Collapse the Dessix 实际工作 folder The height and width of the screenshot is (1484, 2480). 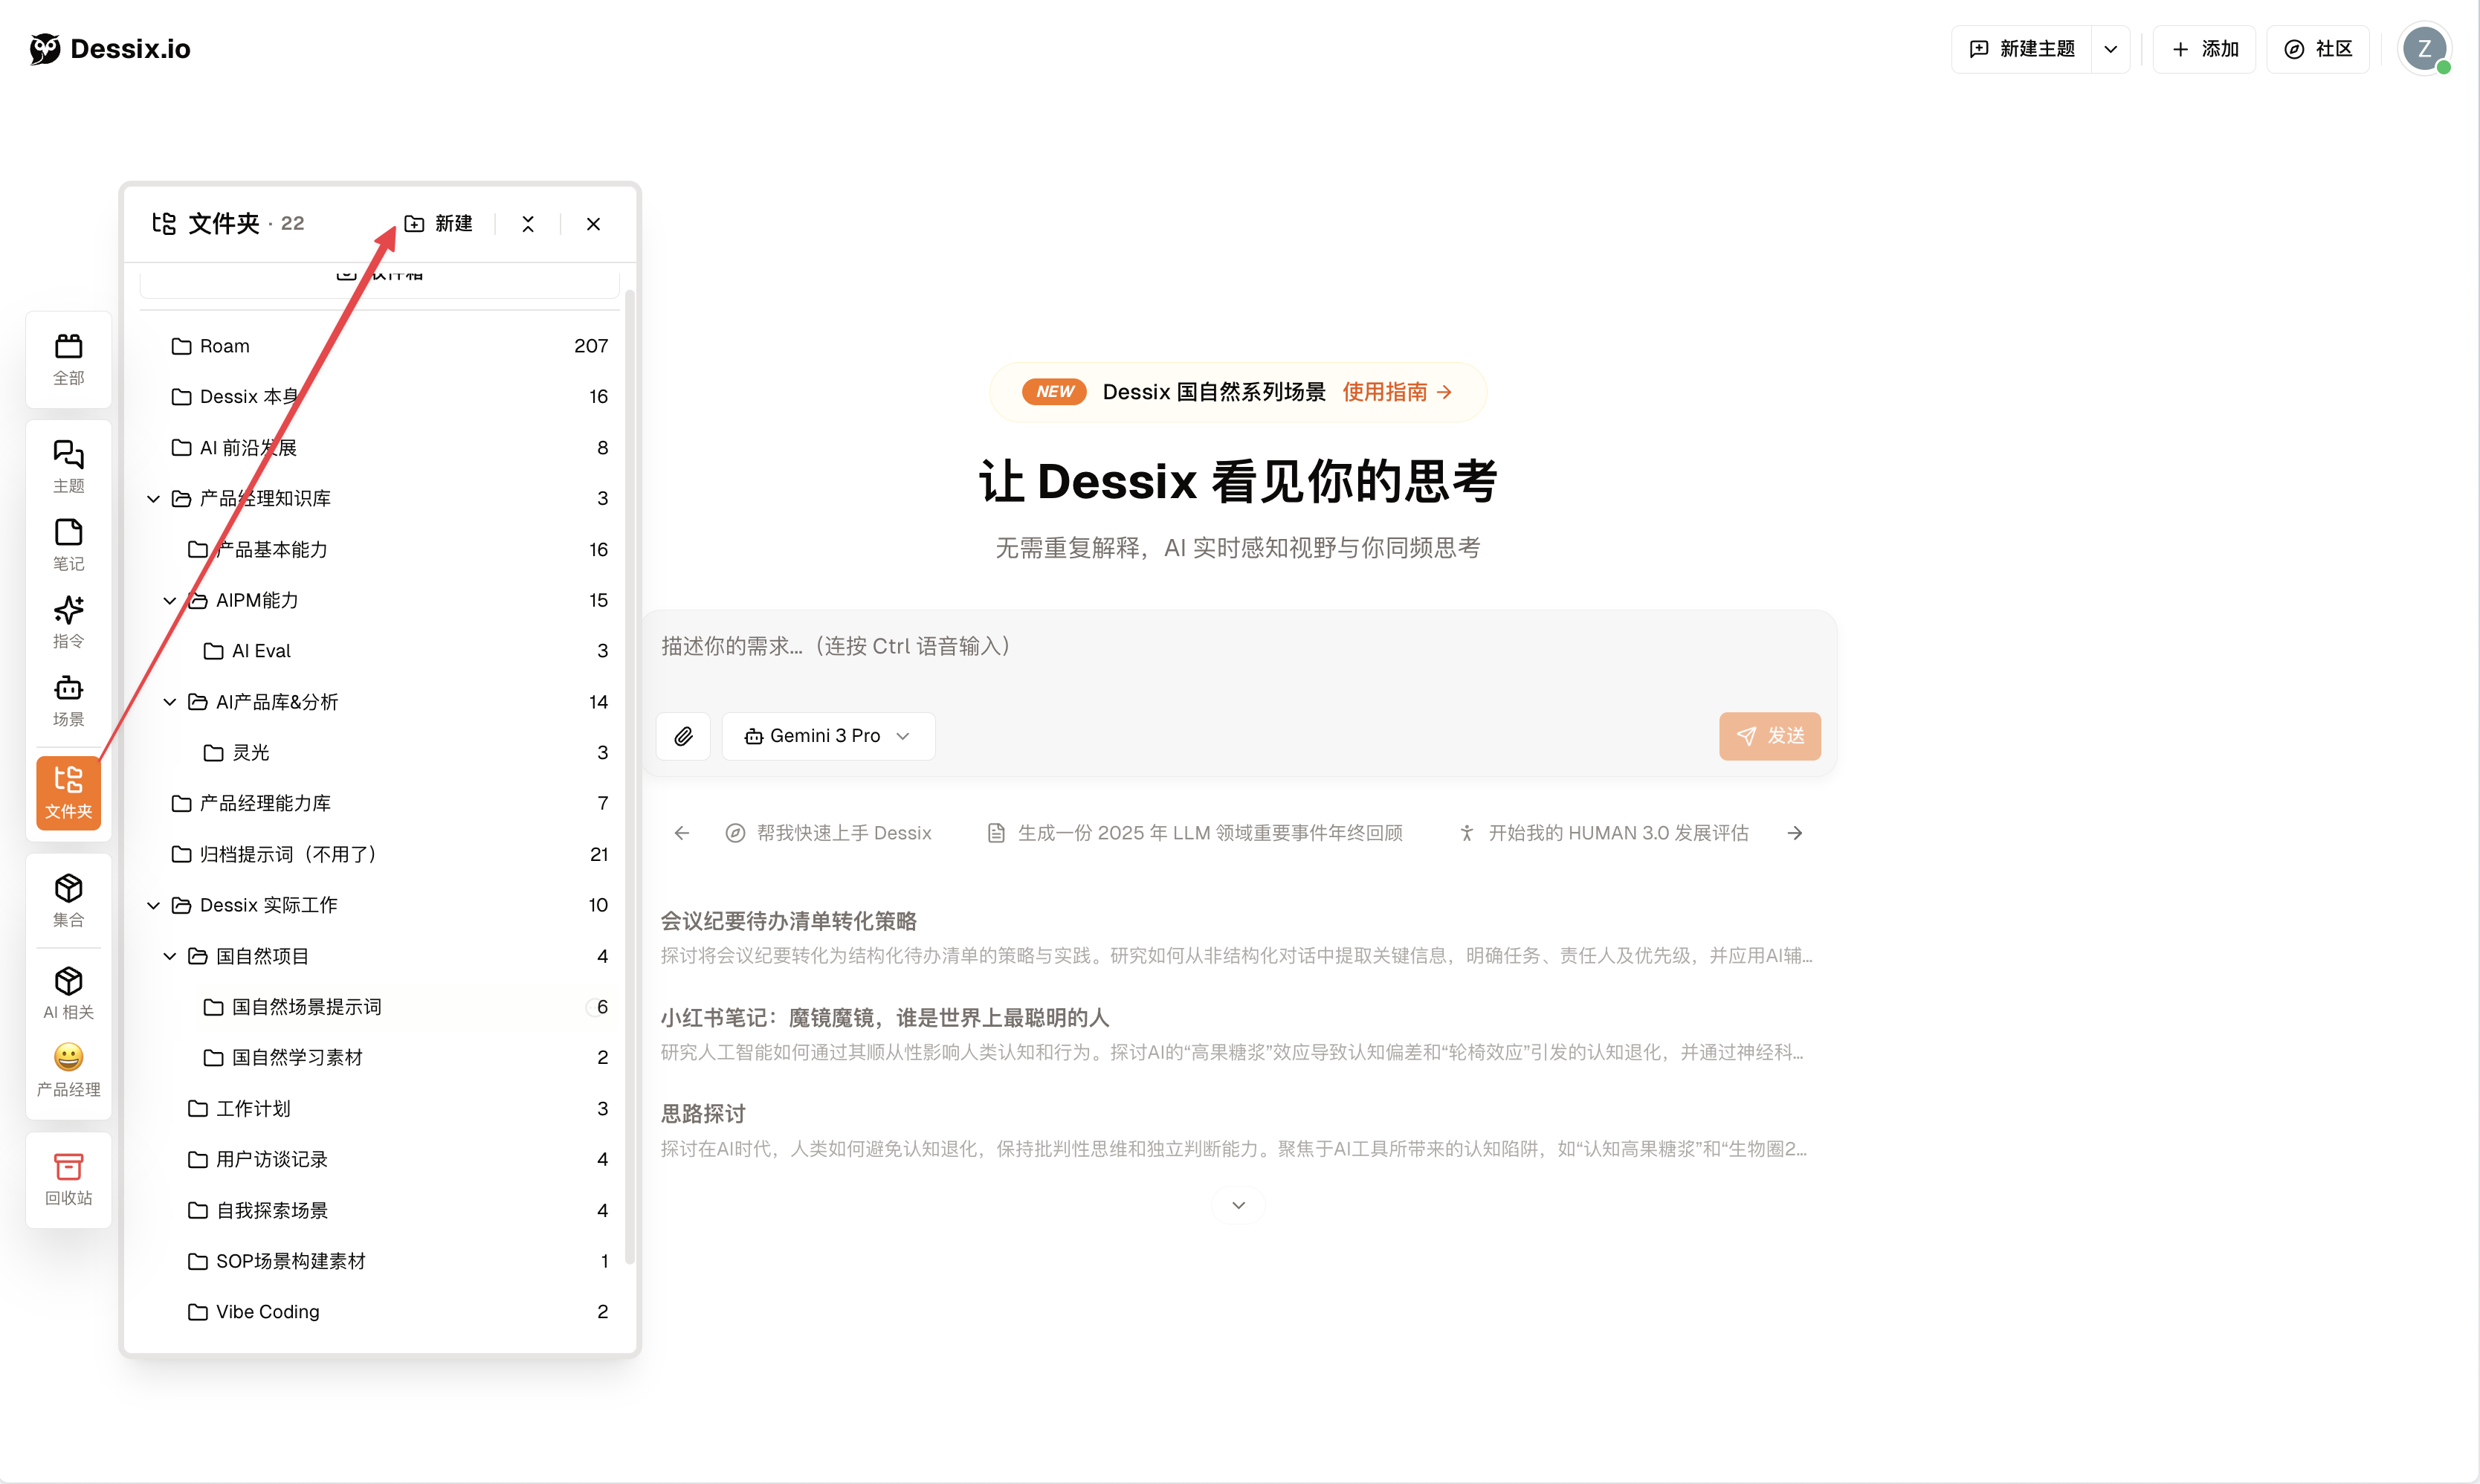[x=153, y=905]
